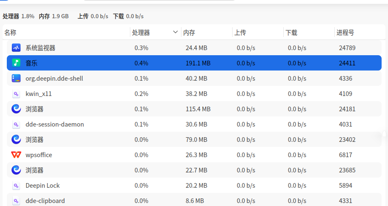
Task: Click process ID 24411
Action: coord(347,63)
